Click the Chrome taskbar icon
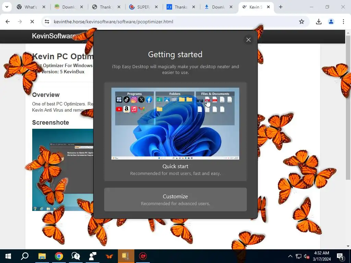Image resolution: width=351 pixels, height=263 pixels. point(59,256)
